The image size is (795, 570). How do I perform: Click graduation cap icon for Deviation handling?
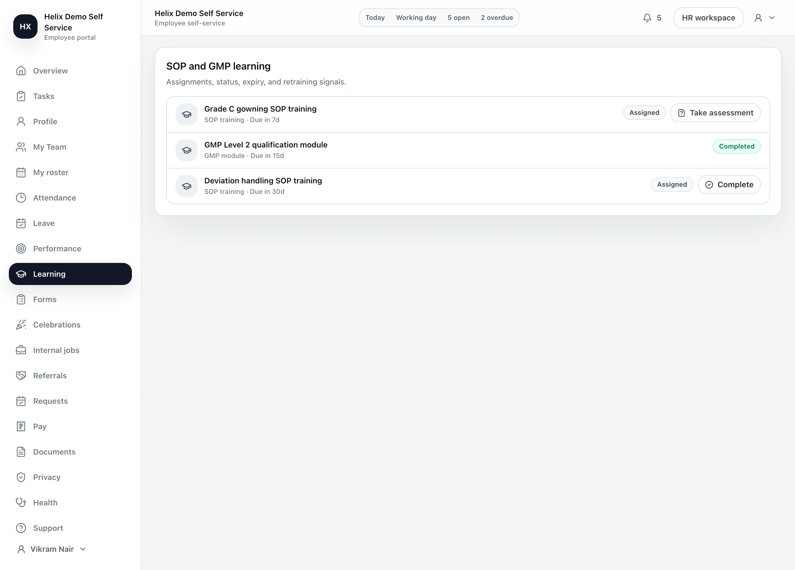pyautogui.click(x=187, y=186)
